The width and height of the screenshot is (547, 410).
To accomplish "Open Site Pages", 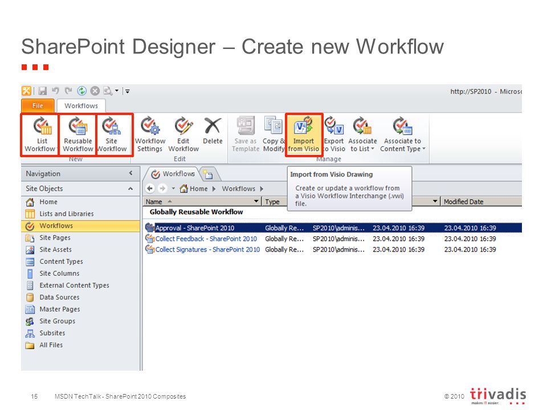I will (x=81, y=237).
